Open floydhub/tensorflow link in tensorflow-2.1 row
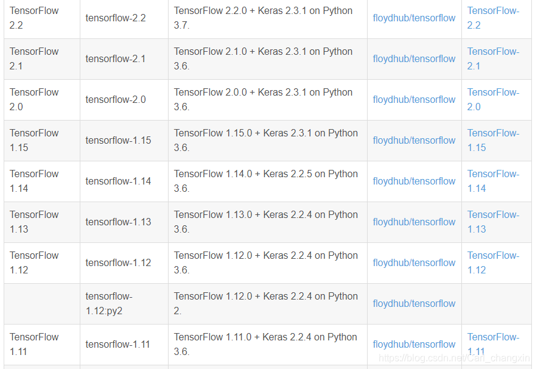 click(414, 58)
